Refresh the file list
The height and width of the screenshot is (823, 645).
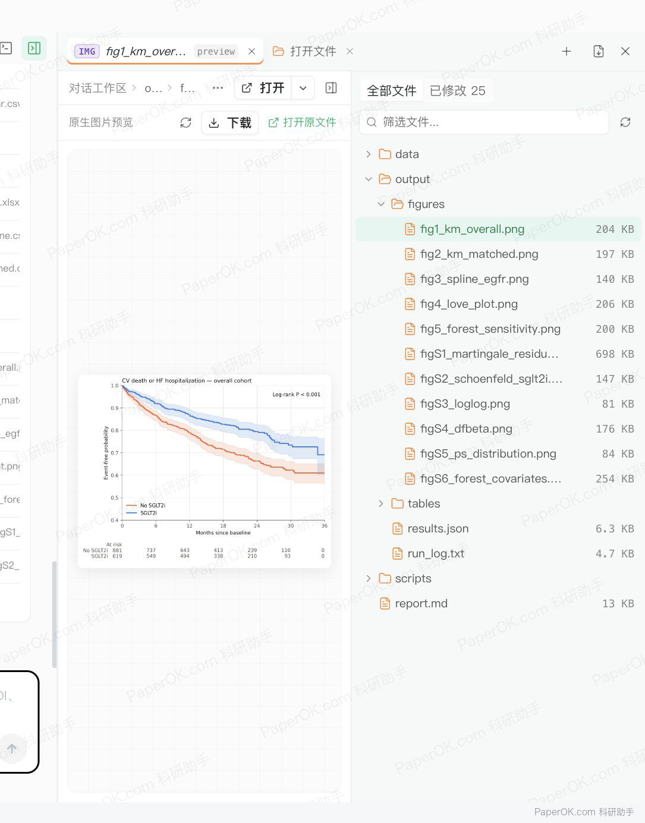[625, 122]
